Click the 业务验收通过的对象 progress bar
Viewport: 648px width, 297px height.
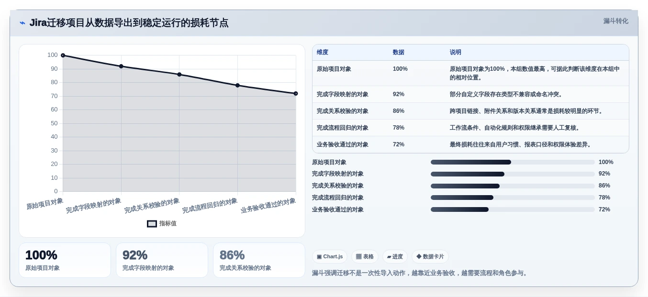513,209
